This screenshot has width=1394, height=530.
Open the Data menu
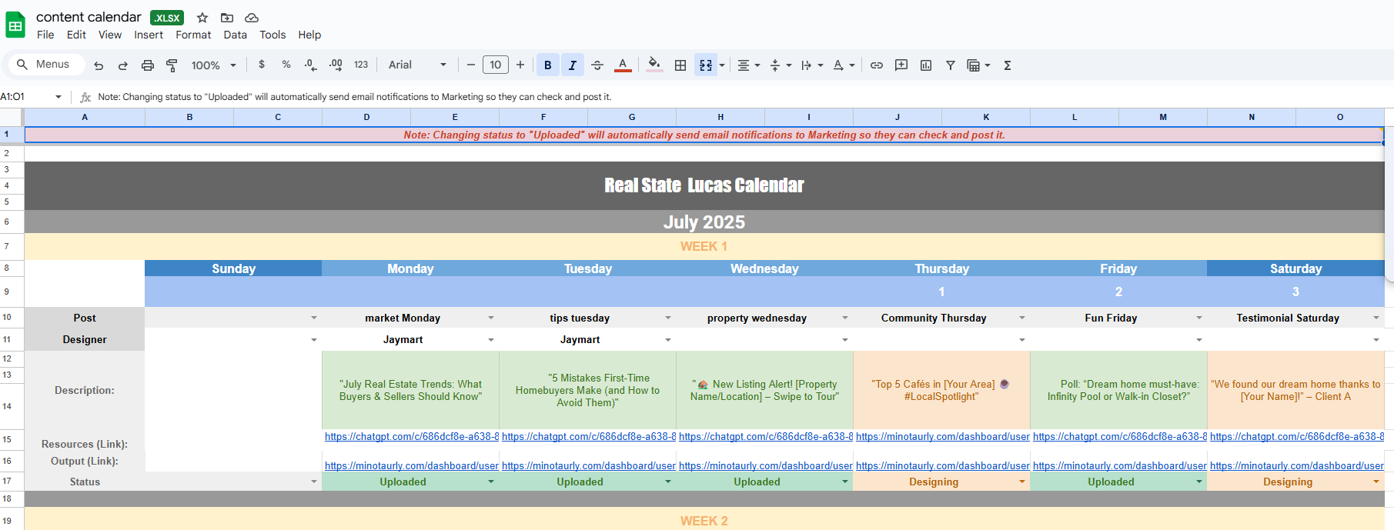tap(235, 35)
